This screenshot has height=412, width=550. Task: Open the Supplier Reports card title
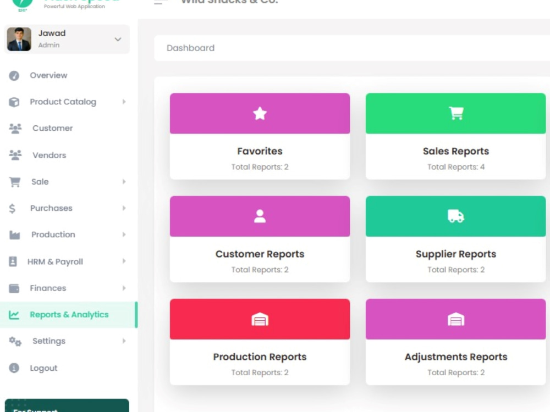point(456,254)
